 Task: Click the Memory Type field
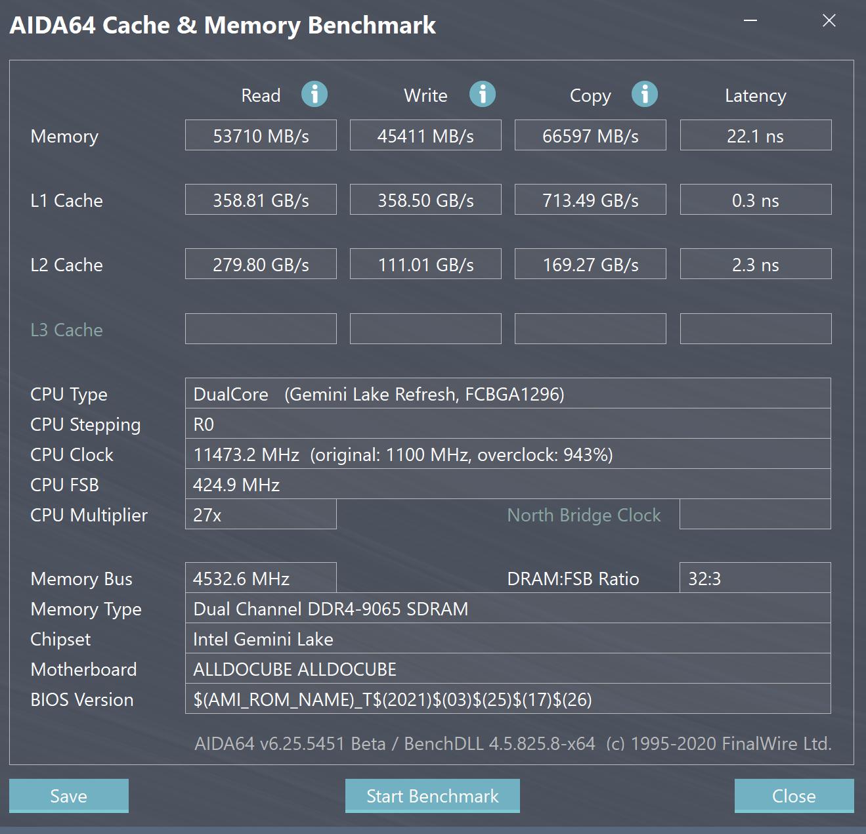(508, 608)
